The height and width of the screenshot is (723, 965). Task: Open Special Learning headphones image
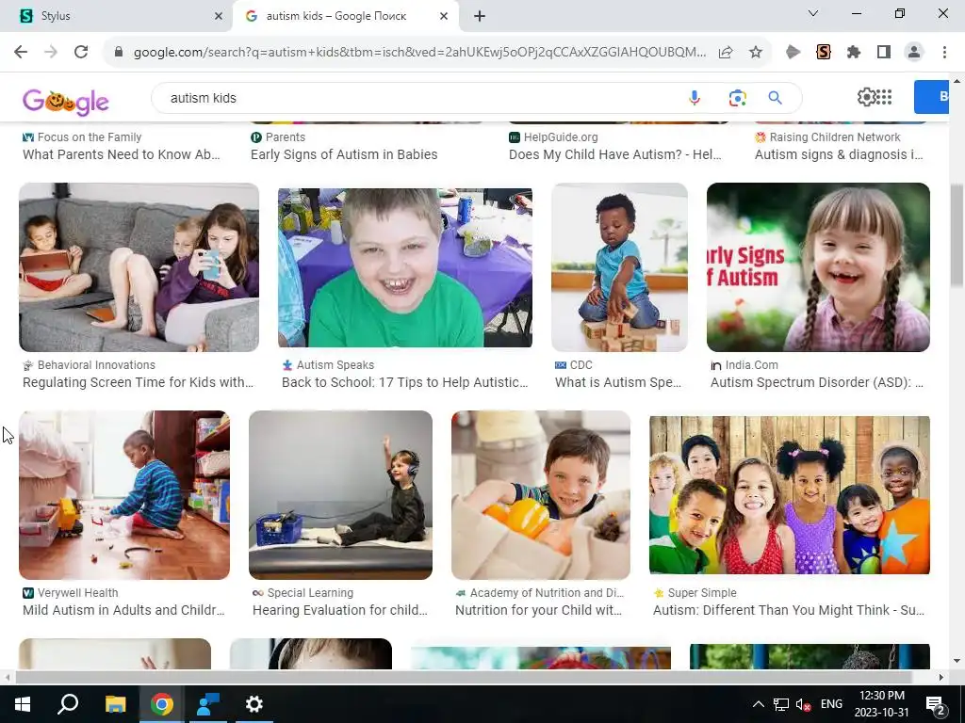point(340,495)
